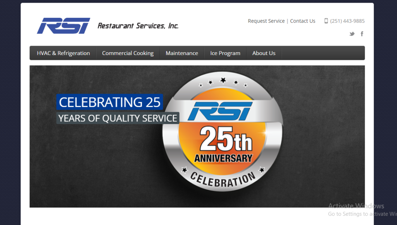Image resolution: width=397 pixels, height=225 pixels.
Task: Open the HVAC & Refrigeration menu
Action: (63, 53)
